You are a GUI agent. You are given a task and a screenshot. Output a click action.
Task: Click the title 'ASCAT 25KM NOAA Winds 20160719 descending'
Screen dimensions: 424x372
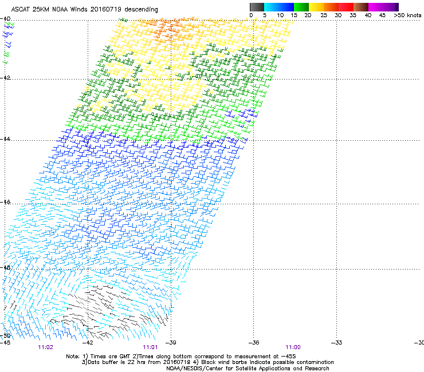tap(84, 10)
